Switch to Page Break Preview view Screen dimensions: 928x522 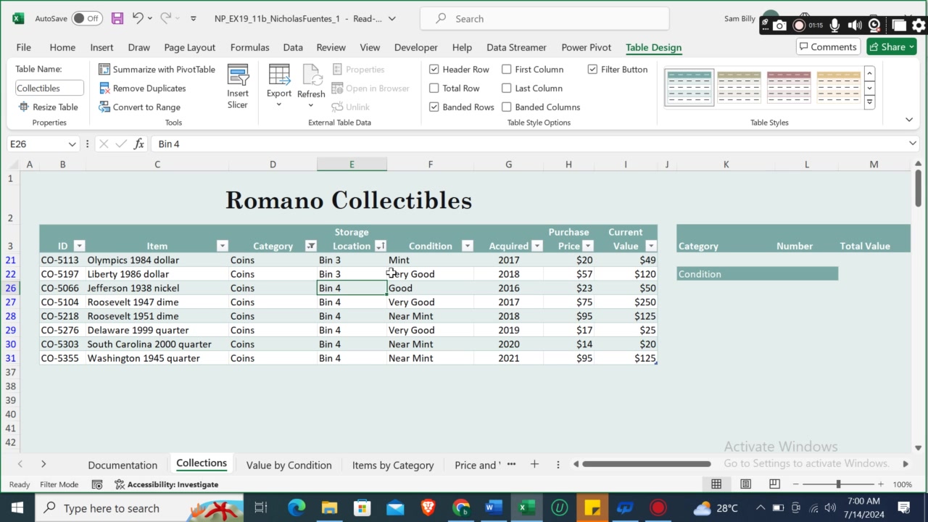click(x=774, y=484)
